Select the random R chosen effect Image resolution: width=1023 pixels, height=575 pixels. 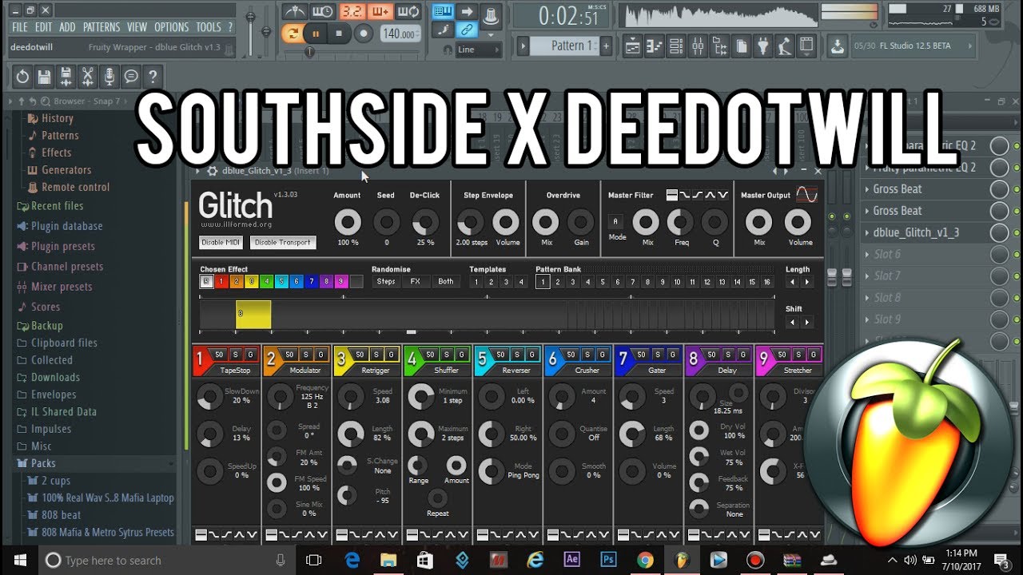(x=206, y=281)
